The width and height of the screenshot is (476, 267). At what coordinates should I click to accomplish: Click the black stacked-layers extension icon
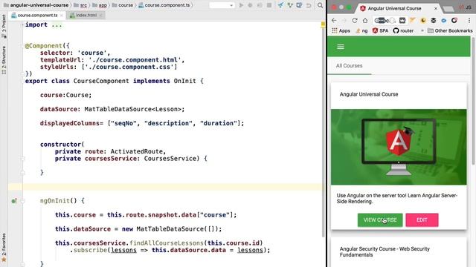pyautogui.click(x=433, y=20)
